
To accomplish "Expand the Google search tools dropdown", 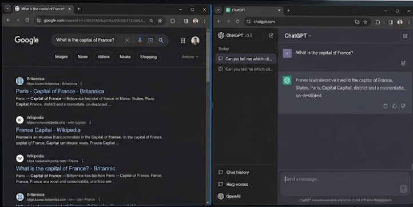I will coord(190,57).
